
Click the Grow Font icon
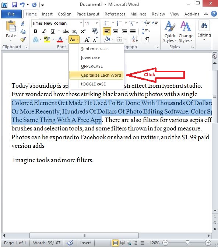[87, 39]
